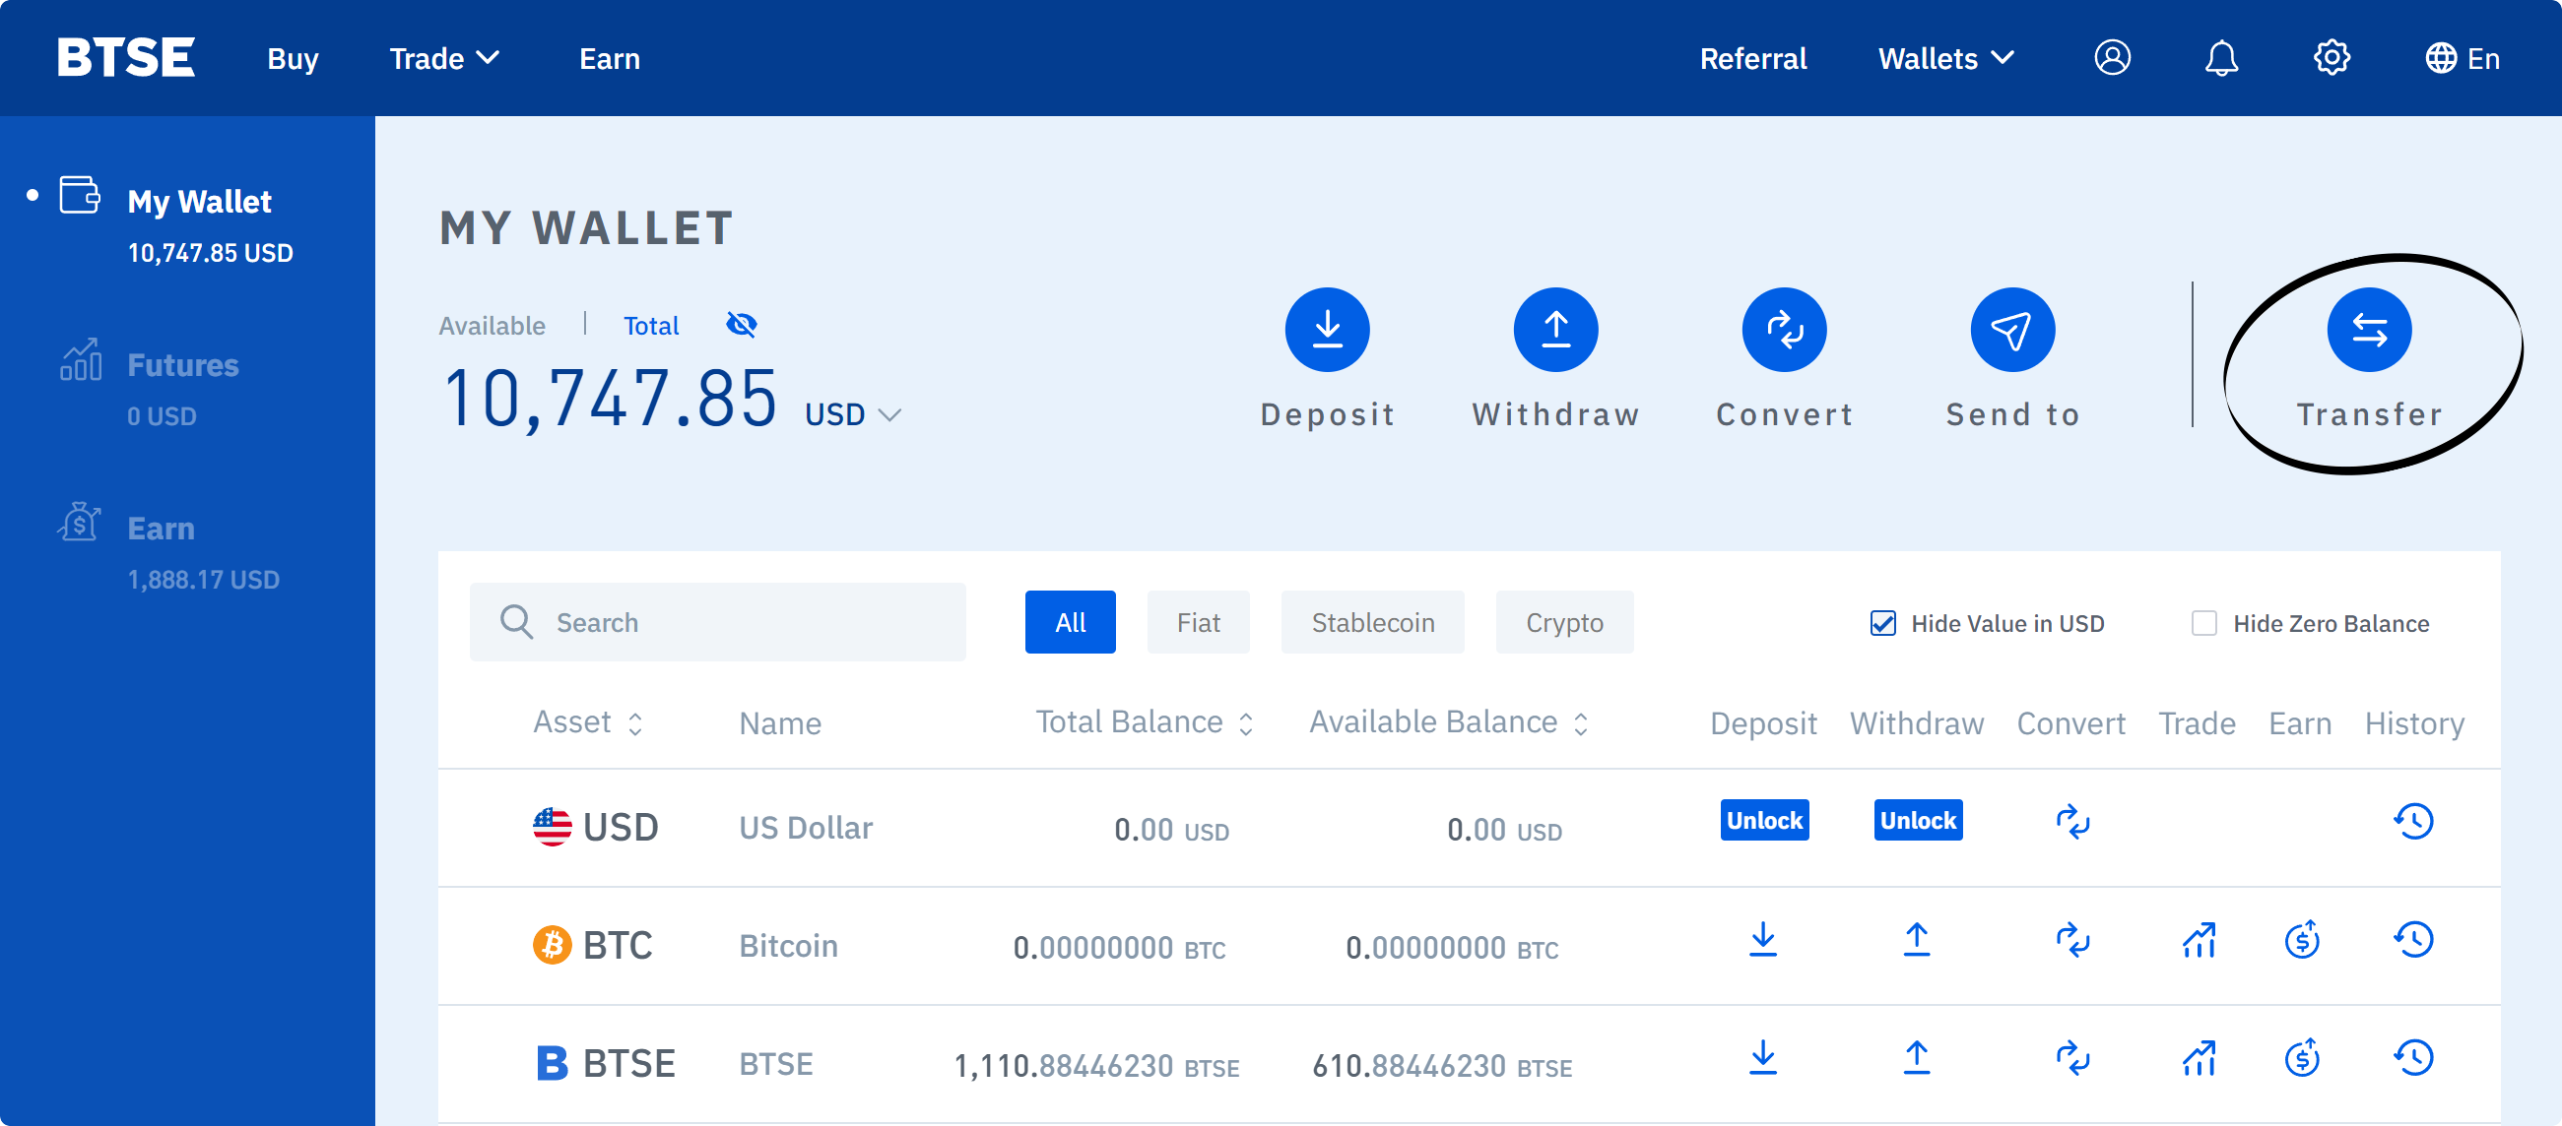Click the Send to paper plane button
This screenshot has width=2562, height=1126.
pos(2012,329)
